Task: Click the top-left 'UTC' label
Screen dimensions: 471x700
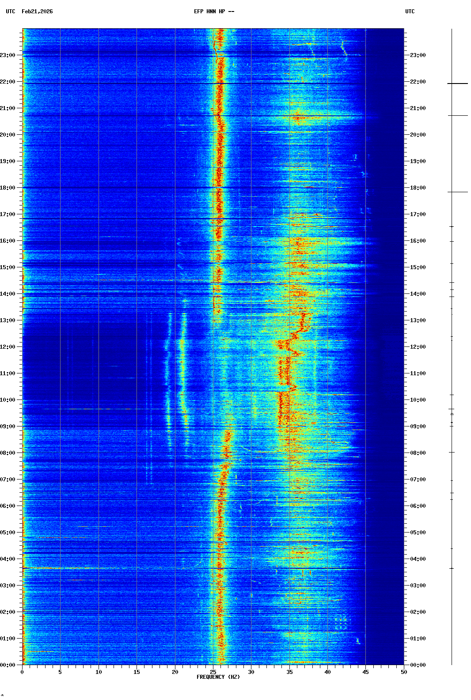Action: tap(11, 11)
